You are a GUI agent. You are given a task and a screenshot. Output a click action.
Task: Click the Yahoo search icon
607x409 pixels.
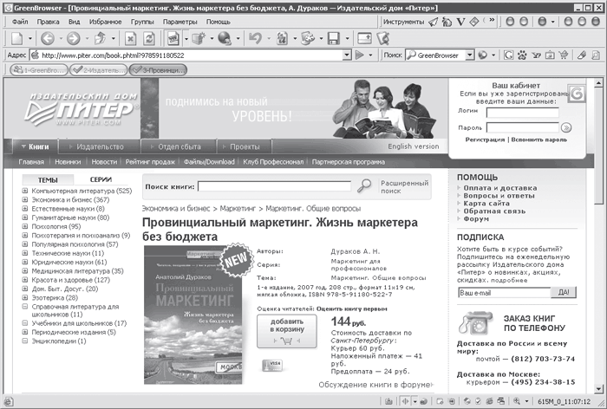coord(536,55)
